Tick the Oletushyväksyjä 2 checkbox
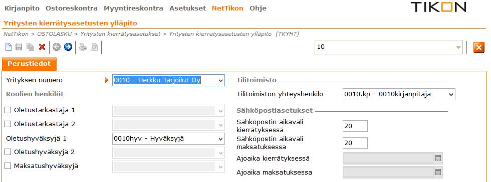This screenshot has height=182, width=491. 8,152
